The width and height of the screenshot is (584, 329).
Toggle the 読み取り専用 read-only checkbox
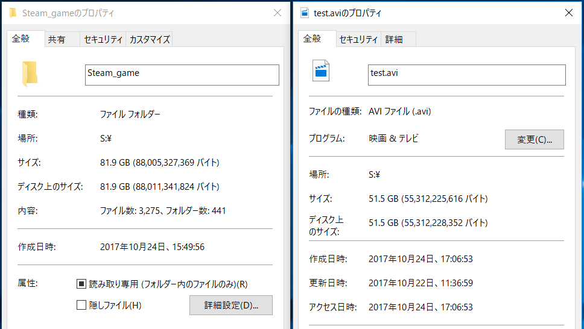pos(81,284)
